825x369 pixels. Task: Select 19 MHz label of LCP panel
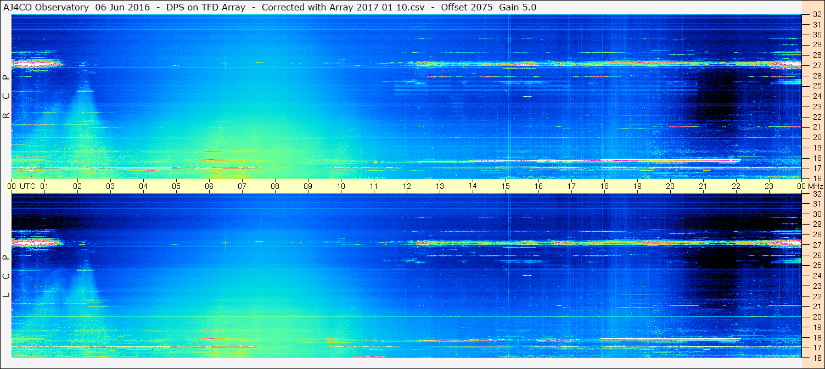point(817,327)
